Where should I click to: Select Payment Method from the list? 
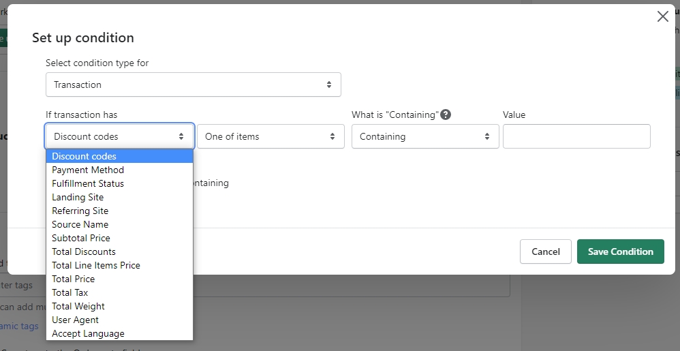click(x=88, y=170)
